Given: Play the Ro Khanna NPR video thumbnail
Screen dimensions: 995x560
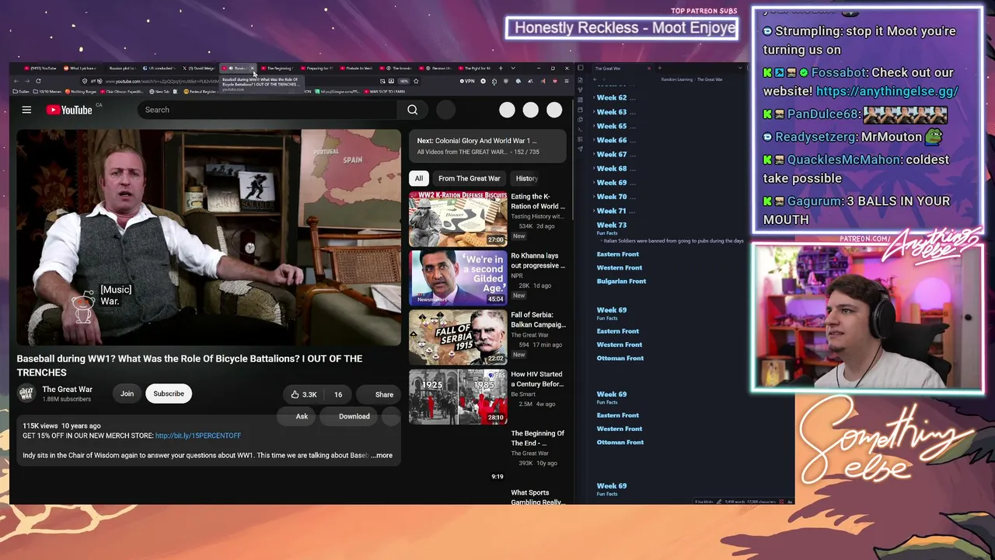Looking at the screenshot, I should pyautogui.click(x=458, y=278).
